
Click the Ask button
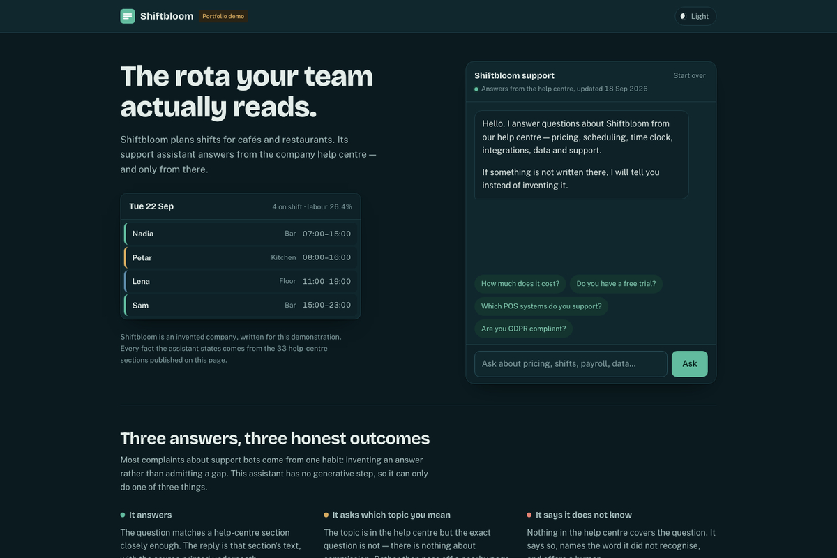pos(690,364)
